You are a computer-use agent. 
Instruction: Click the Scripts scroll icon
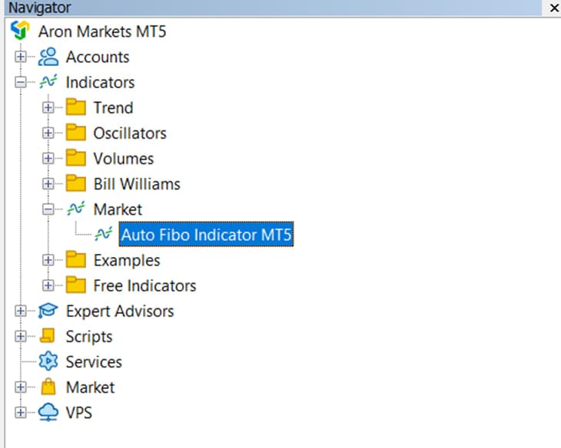(x=48, y=336)
